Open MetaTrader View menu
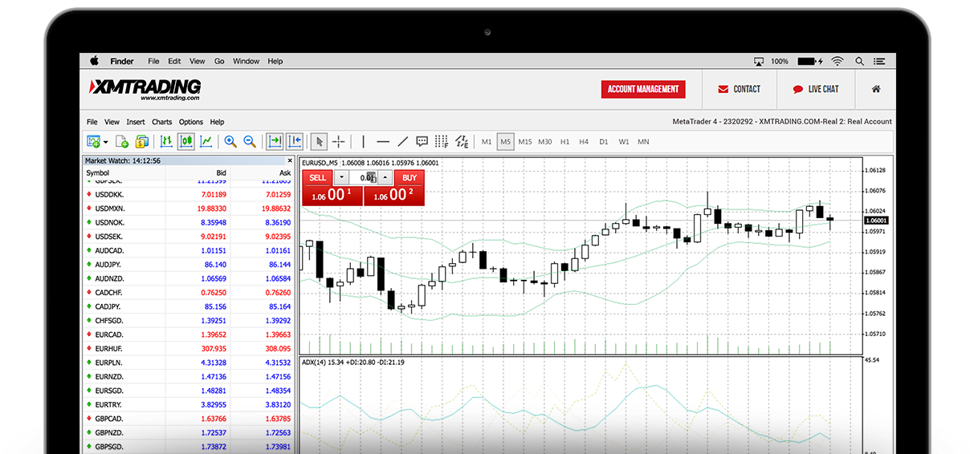The image size is (974, 454). click(x=112, y=122)
